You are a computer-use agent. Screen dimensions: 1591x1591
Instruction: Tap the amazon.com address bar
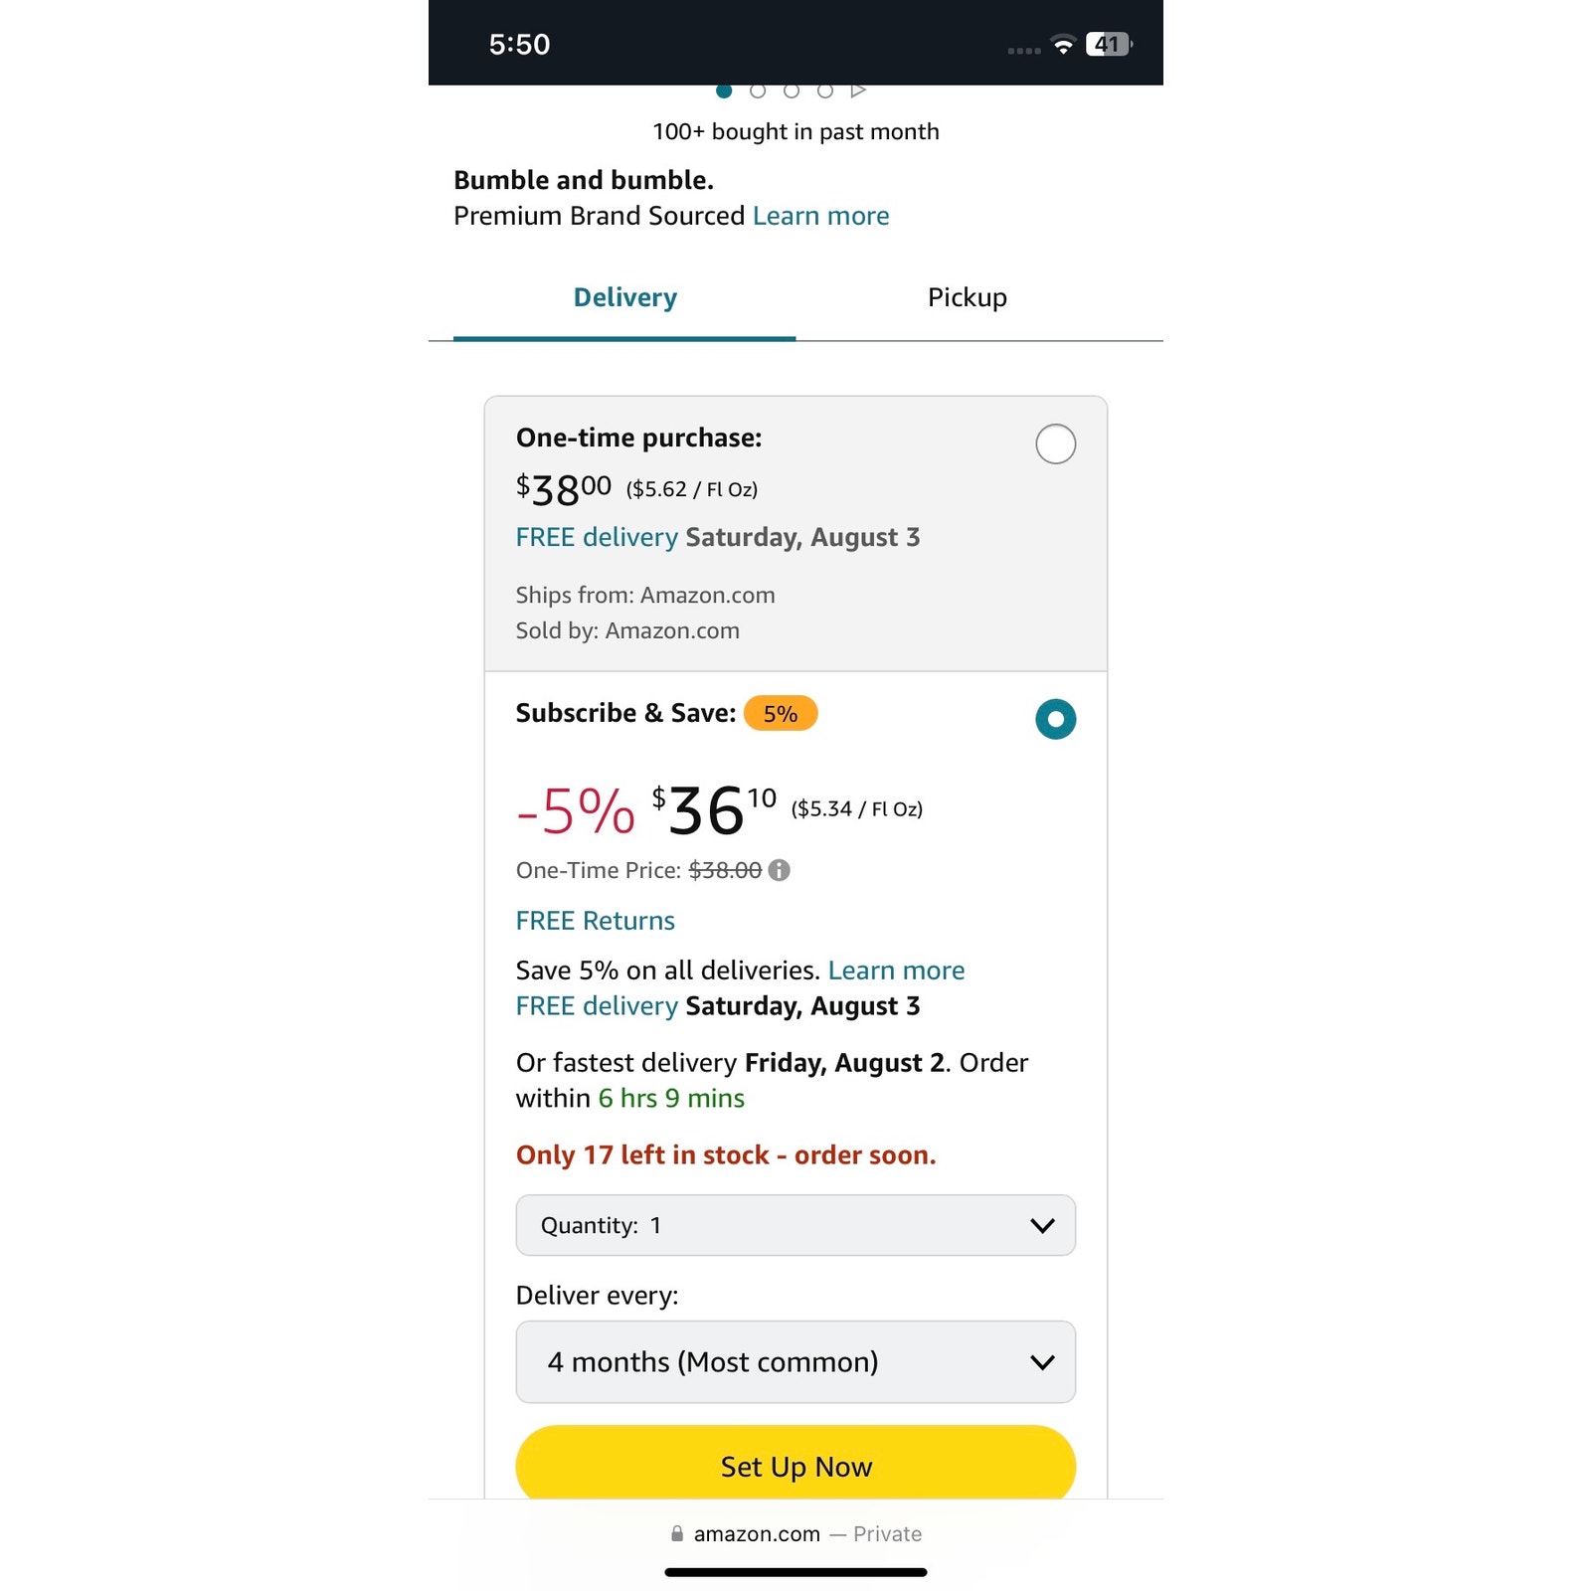(795, 1533)
